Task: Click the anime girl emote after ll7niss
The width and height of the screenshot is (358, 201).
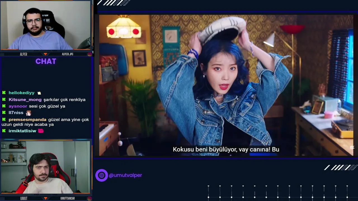Action: 28,113
